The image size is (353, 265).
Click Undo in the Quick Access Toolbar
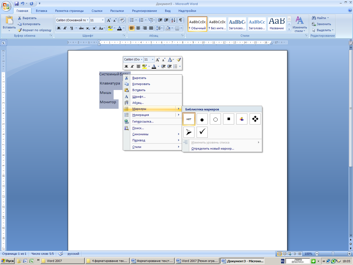tap(23, 4)
